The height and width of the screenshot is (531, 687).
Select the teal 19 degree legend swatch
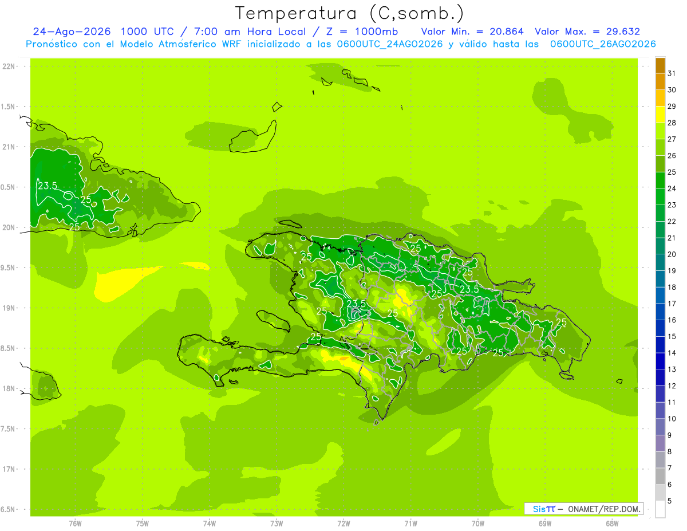click(x=660, y=263)
